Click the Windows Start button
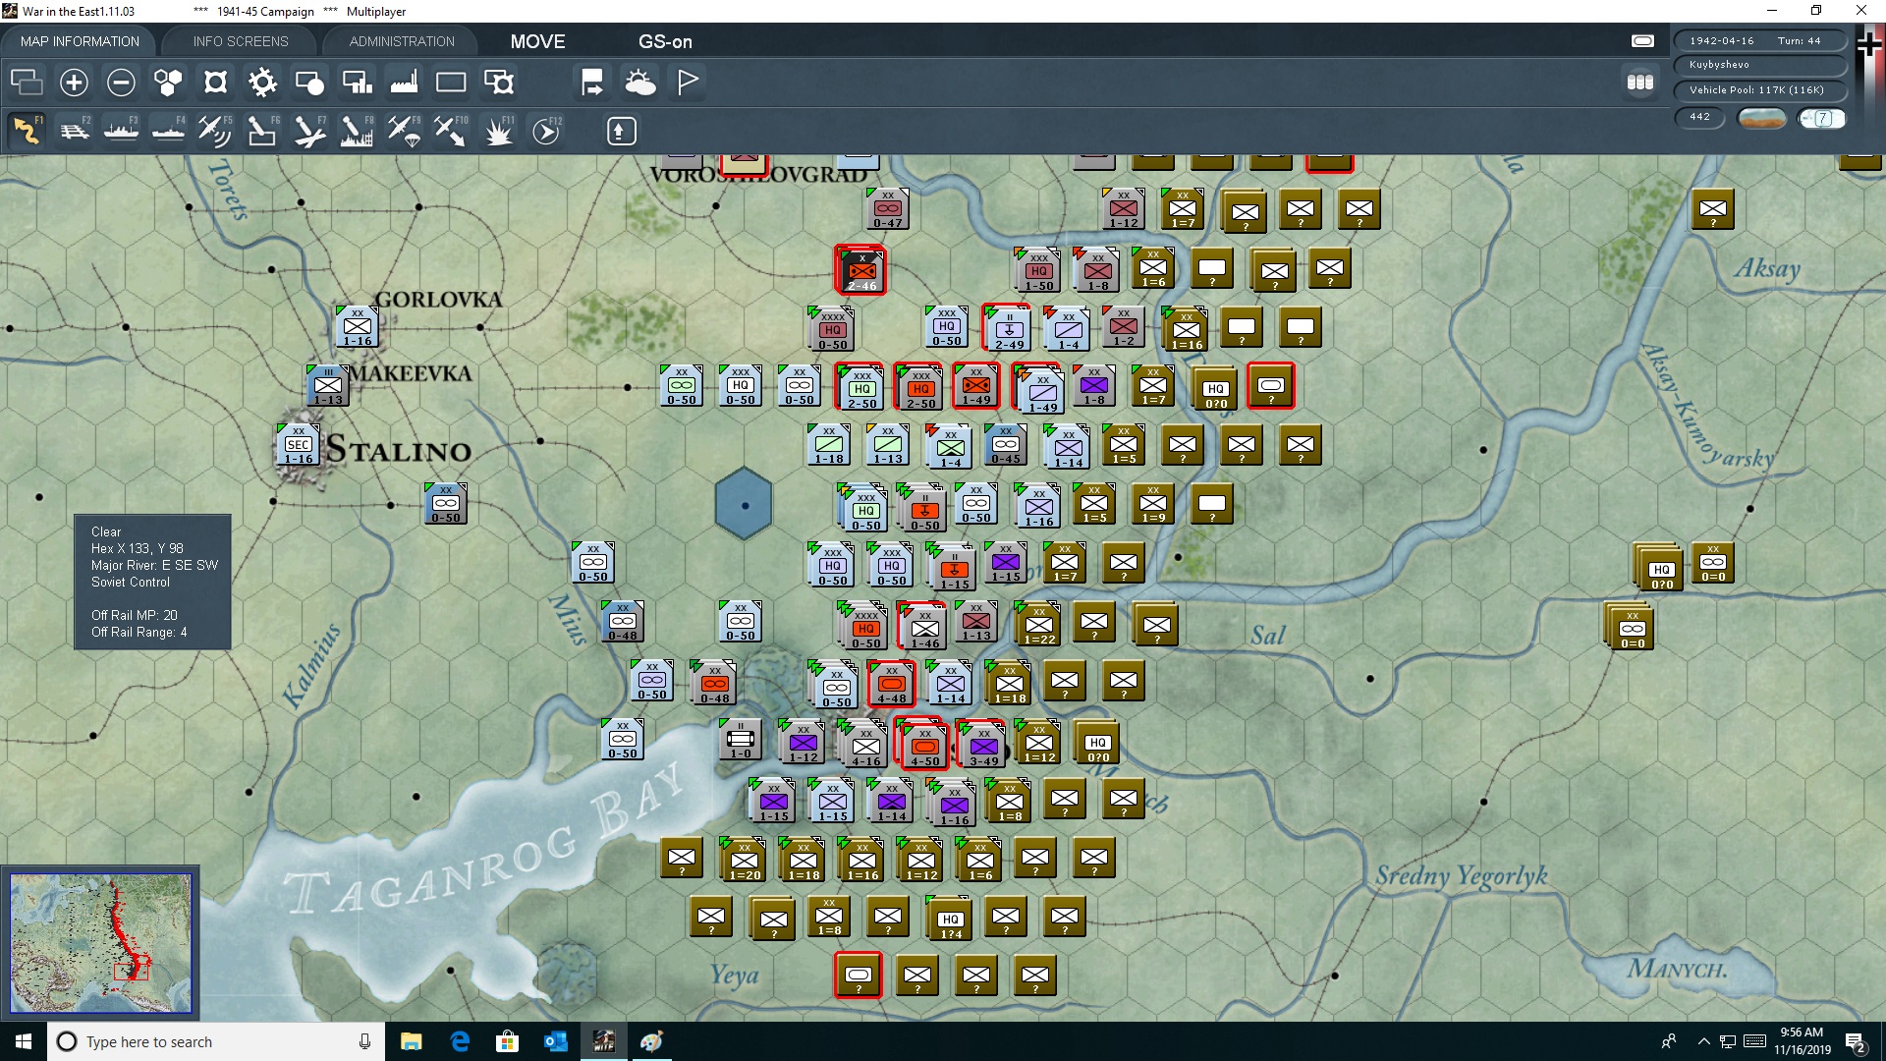 tap(24, 1041)
